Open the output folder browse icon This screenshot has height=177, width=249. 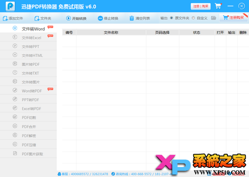pos(214,18)
